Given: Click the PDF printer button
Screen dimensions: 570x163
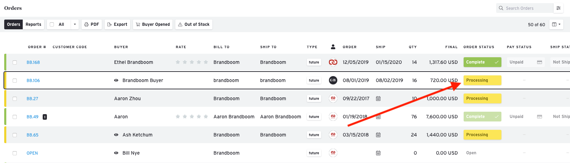Looking at the screenshot, I should pyautogui.click(x=92, y=24).
